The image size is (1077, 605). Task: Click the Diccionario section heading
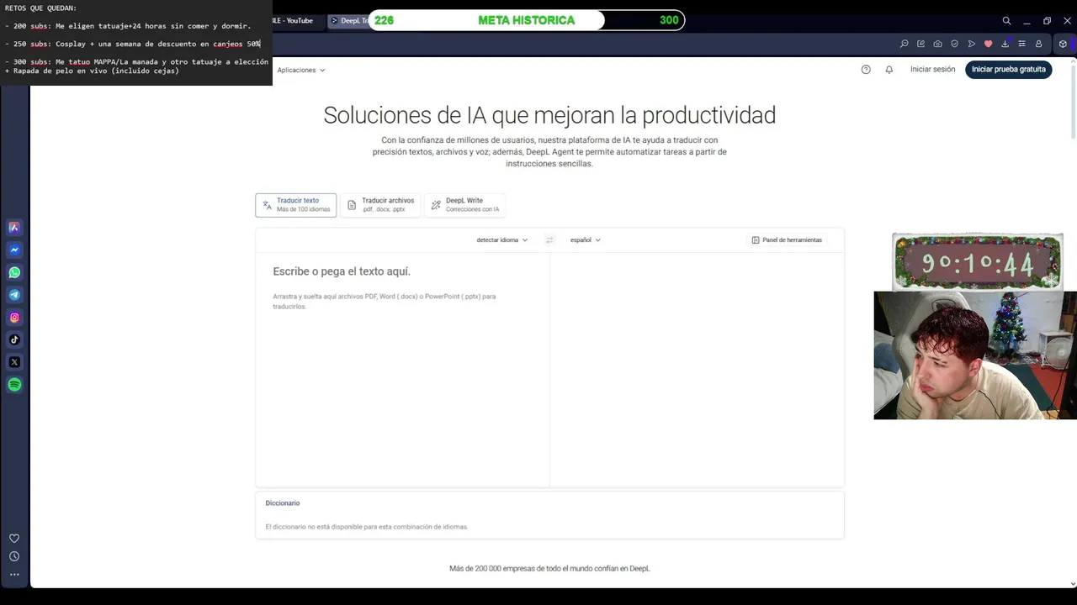tap(283, 503)
